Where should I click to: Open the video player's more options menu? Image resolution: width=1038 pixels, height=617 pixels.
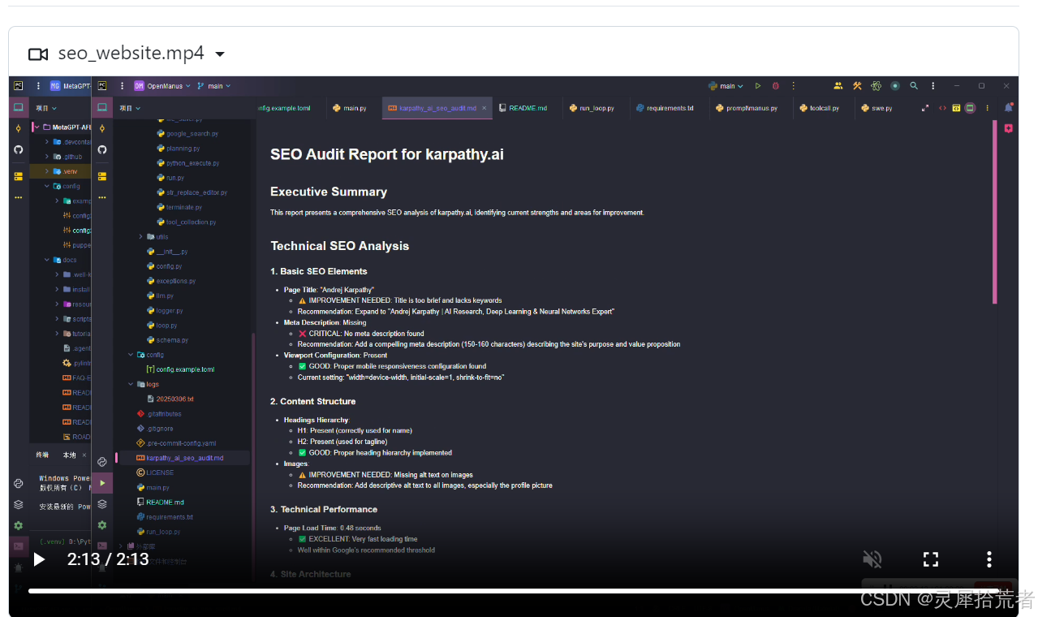coord(988,559)
